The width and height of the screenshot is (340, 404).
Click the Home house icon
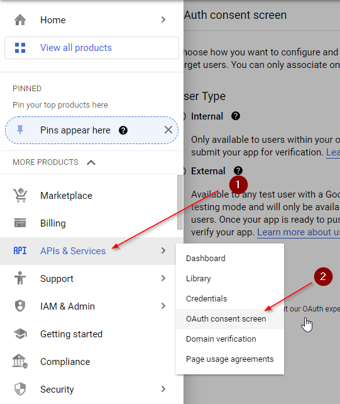(x=20, y=20)
